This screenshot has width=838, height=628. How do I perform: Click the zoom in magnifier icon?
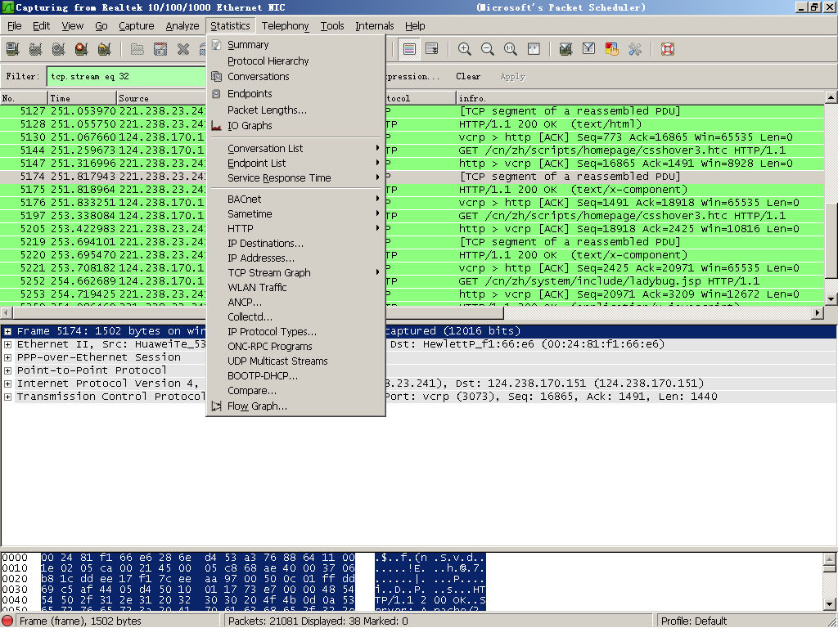[464, 49]
